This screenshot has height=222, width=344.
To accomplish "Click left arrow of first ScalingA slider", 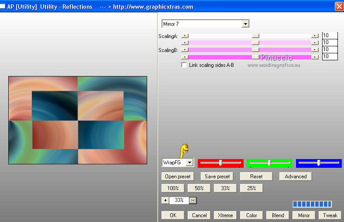I will (185, 36).
